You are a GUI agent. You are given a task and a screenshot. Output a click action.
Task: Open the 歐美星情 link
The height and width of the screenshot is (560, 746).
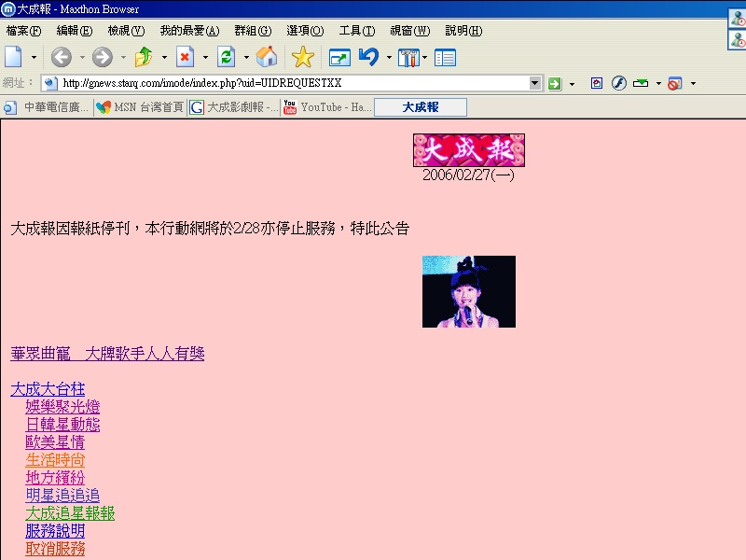click(55, 442)
